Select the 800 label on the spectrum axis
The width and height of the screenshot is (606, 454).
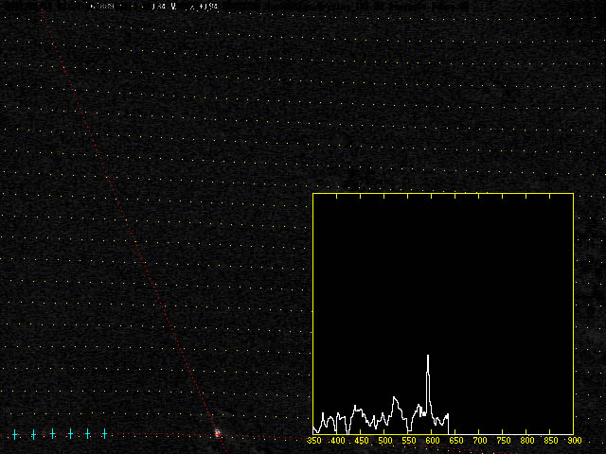[x=526, y=441]
